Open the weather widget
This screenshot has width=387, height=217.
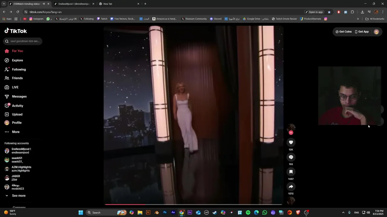10,212
